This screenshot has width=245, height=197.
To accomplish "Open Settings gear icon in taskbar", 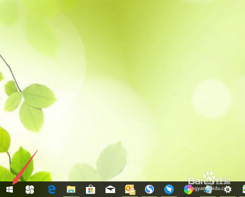I will (x=227, y=189).
